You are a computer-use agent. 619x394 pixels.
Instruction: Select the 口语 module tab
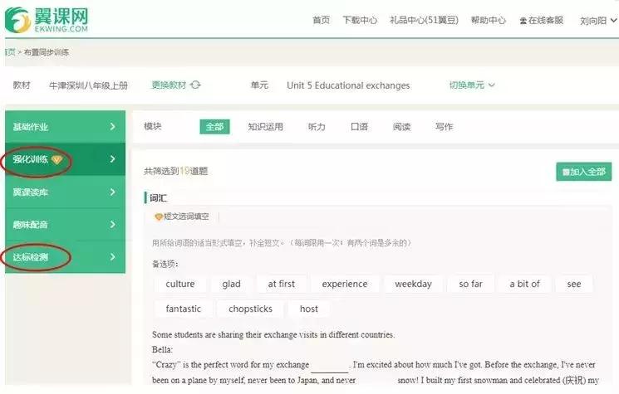(x=359, y=126)
